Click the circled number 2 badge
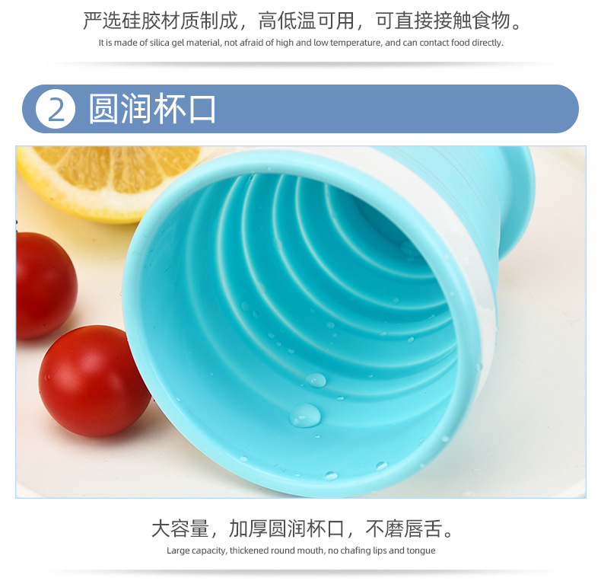Viewport: 601px width, 584px height. (56, 109)
